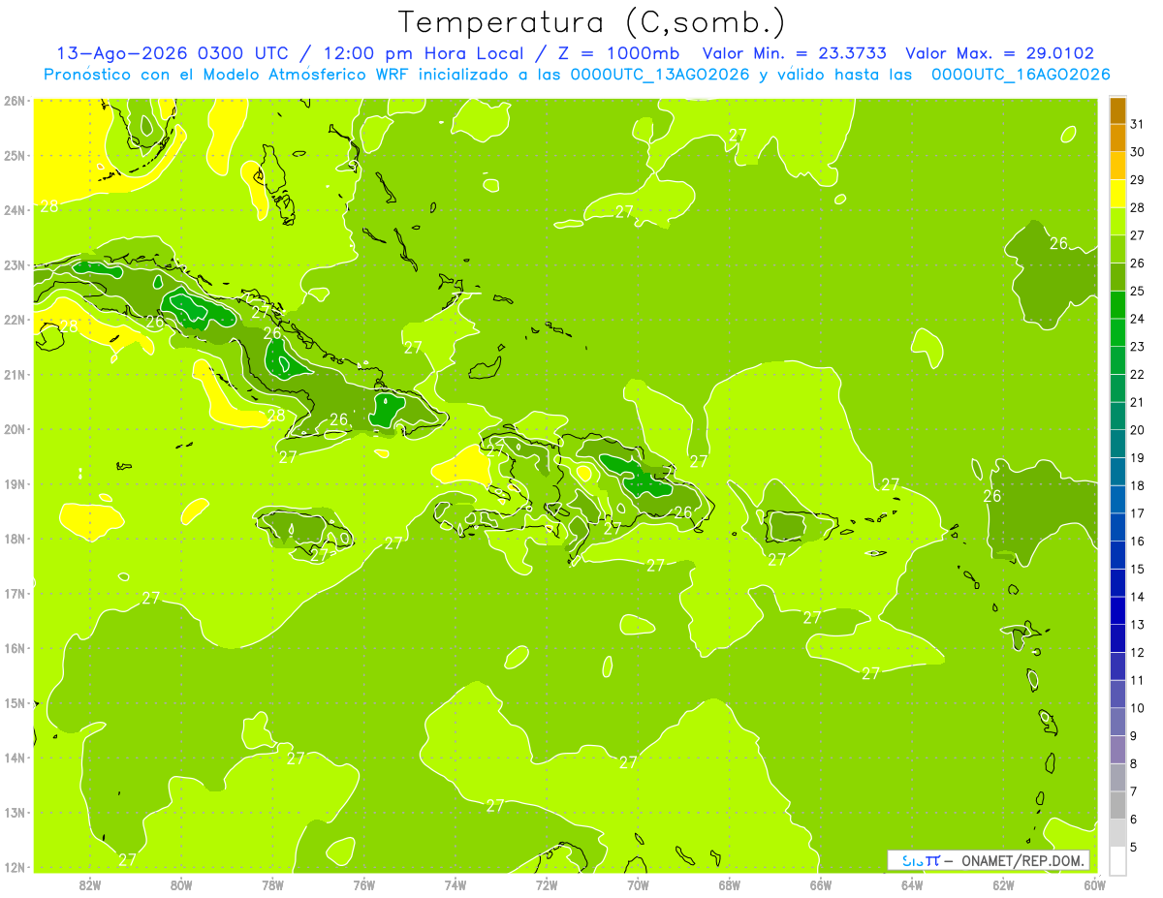
Task: Click the "72W" longitude axis label
Action: click(547, 885)
